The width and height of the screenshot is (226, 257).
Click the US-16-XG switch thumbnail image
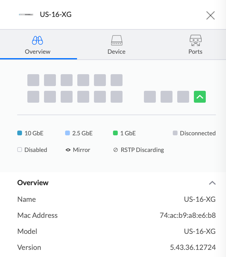26,15
